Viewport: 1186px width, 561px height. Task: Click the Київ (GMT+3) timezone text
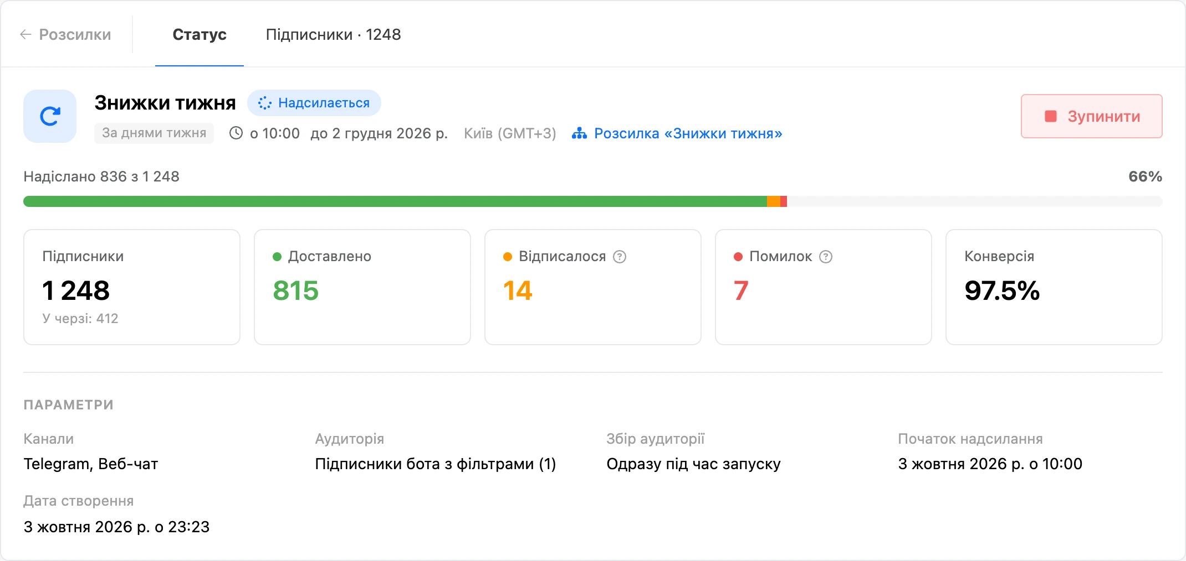click(510, 133)
